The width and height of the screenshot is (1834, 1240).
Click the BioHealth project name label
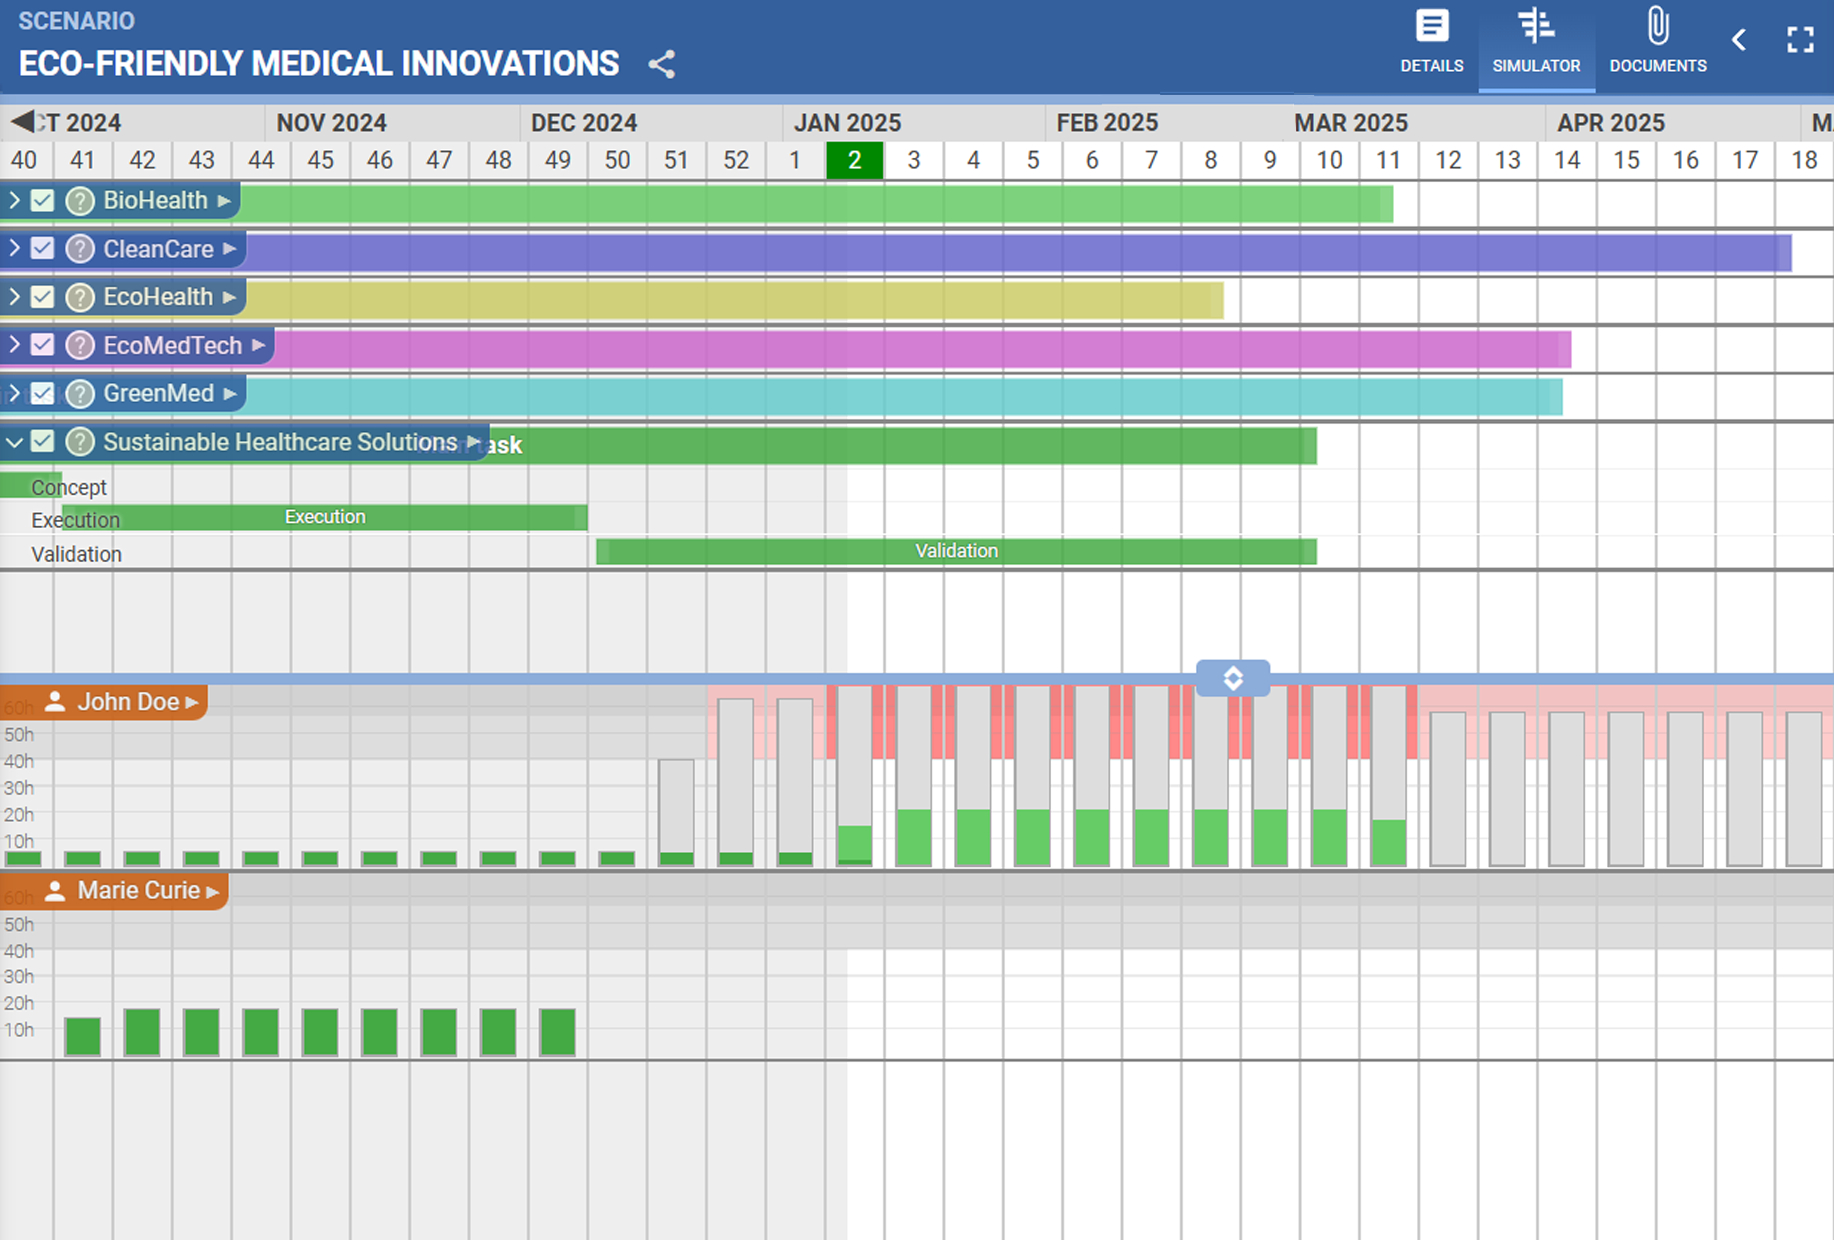(x=156, y=200)
